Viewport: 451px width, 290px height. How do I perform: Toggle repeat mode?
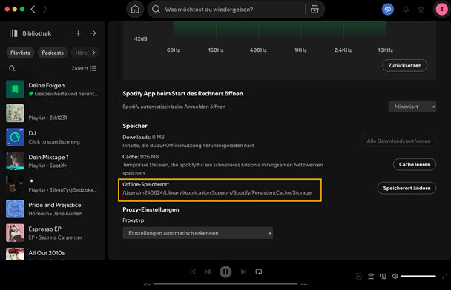coord(259,272)
